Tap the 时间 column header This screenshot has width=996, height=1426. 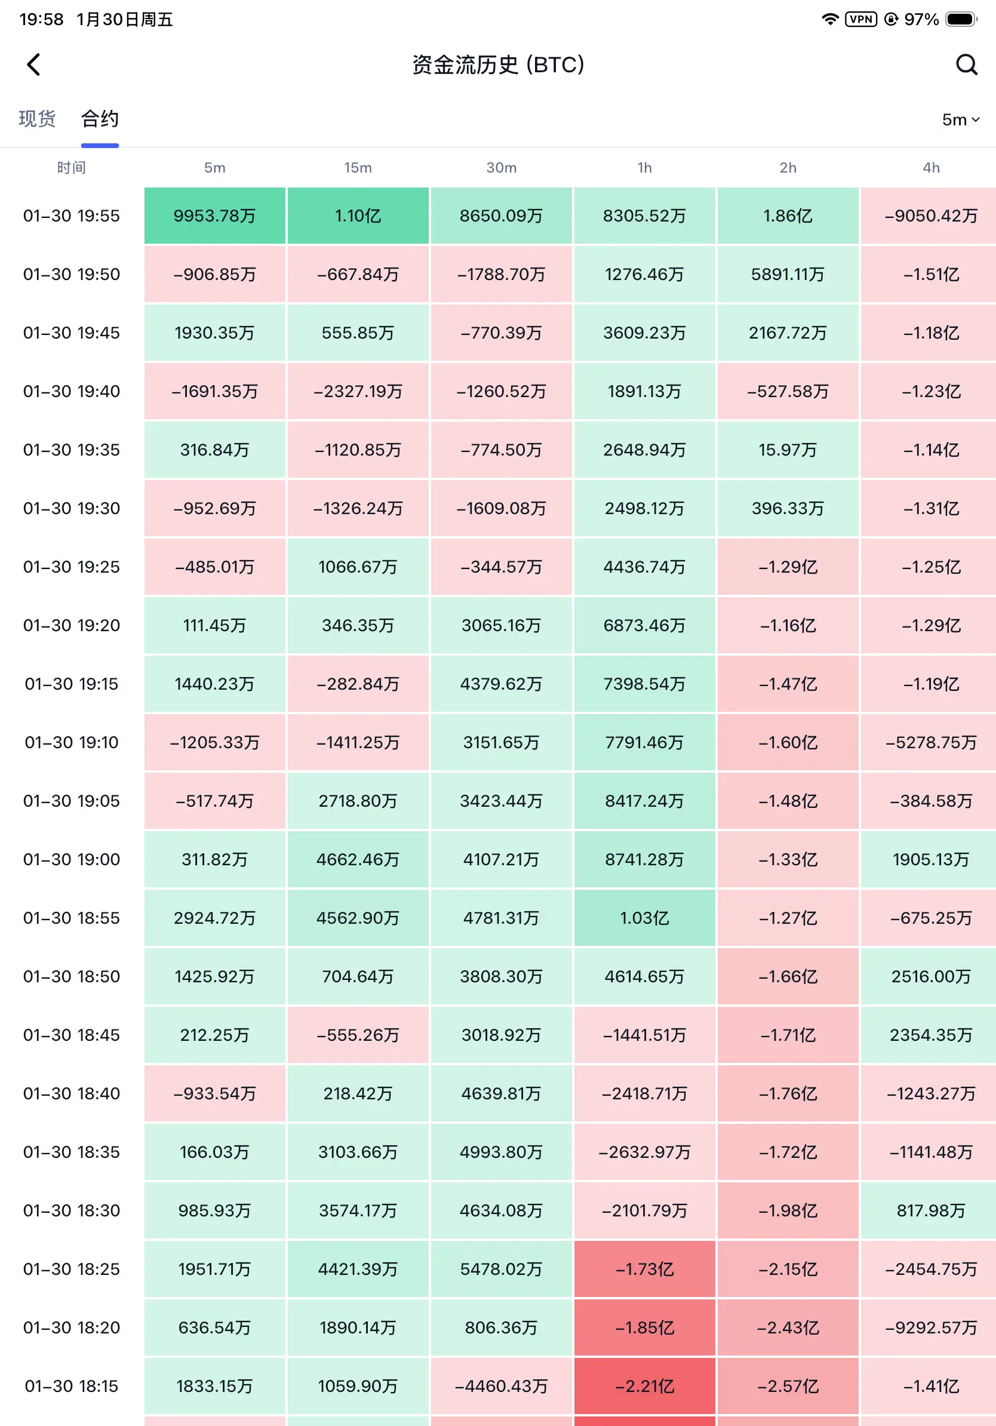tap(72, 168)
